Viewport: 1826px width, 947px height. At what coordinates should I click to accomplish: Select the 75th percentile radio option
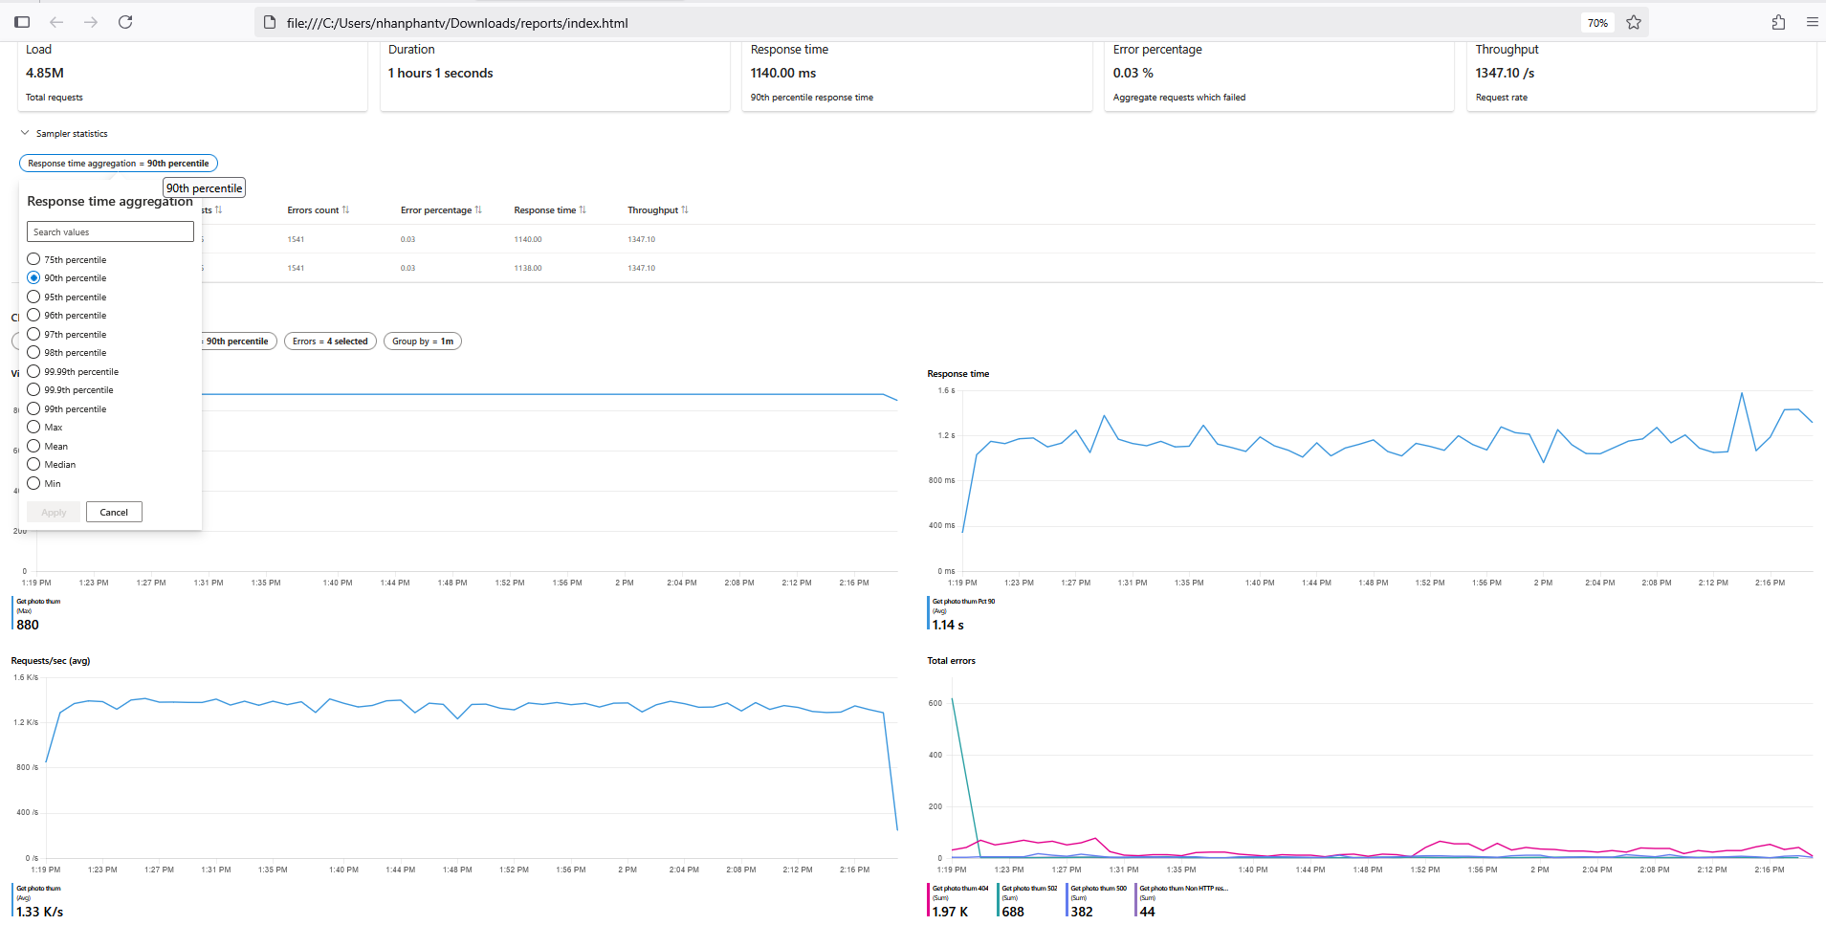point(34,259)
